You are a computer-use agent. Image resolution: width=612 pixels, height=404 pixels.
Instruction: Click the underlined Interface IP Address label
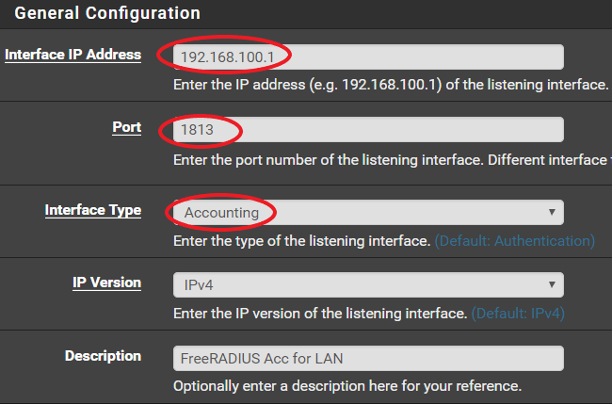[x=72, y=55]
